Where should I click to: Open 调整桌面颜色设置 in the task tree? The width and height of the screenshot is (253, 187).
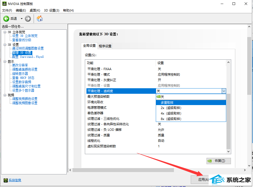pyautogui.click(x=25, y=69)
